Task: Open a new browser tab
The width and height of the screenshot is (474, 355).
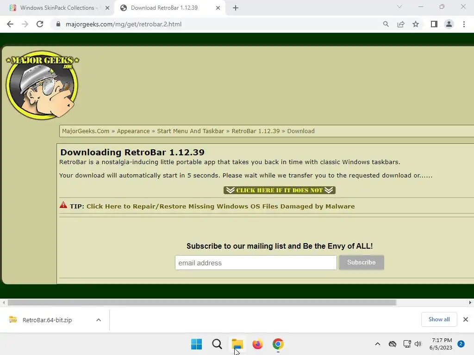Action: 236,8
